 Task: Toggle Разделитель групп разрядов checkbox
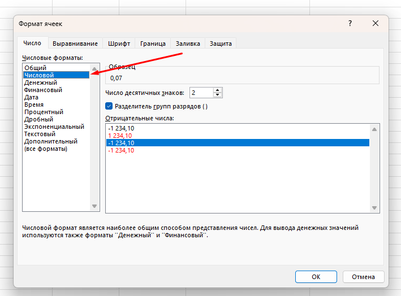(109, 106)
